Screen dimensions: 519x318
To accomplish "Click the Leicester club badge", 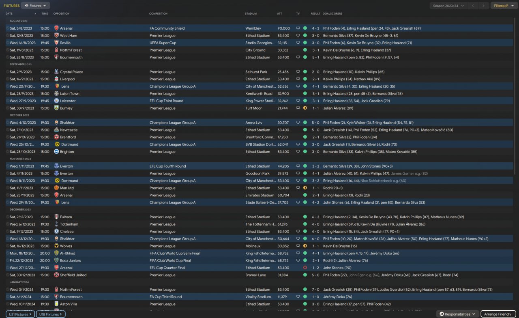I will [x=56, y=101].
